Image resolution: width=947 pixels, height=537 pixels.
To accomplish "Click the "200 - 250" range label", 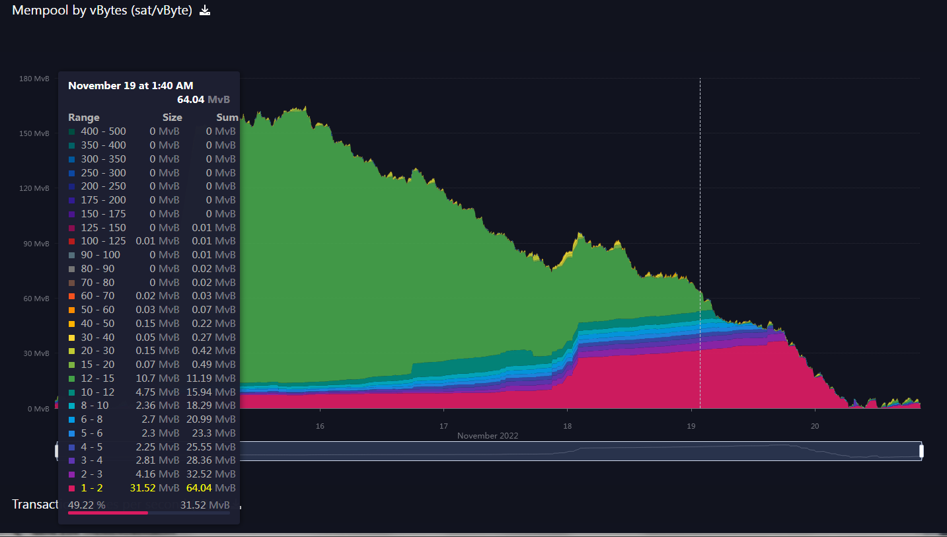I will click(x=103, y=186).
